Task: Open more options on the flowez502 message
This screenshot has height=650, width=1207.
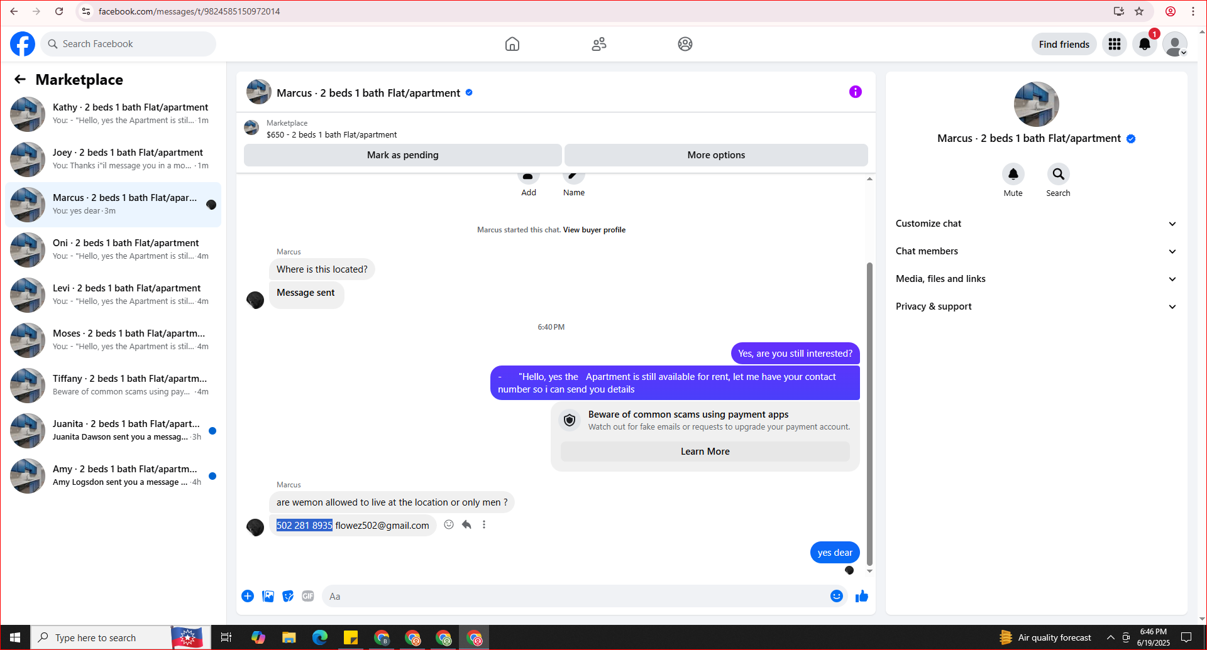Action: click(484, 524)
